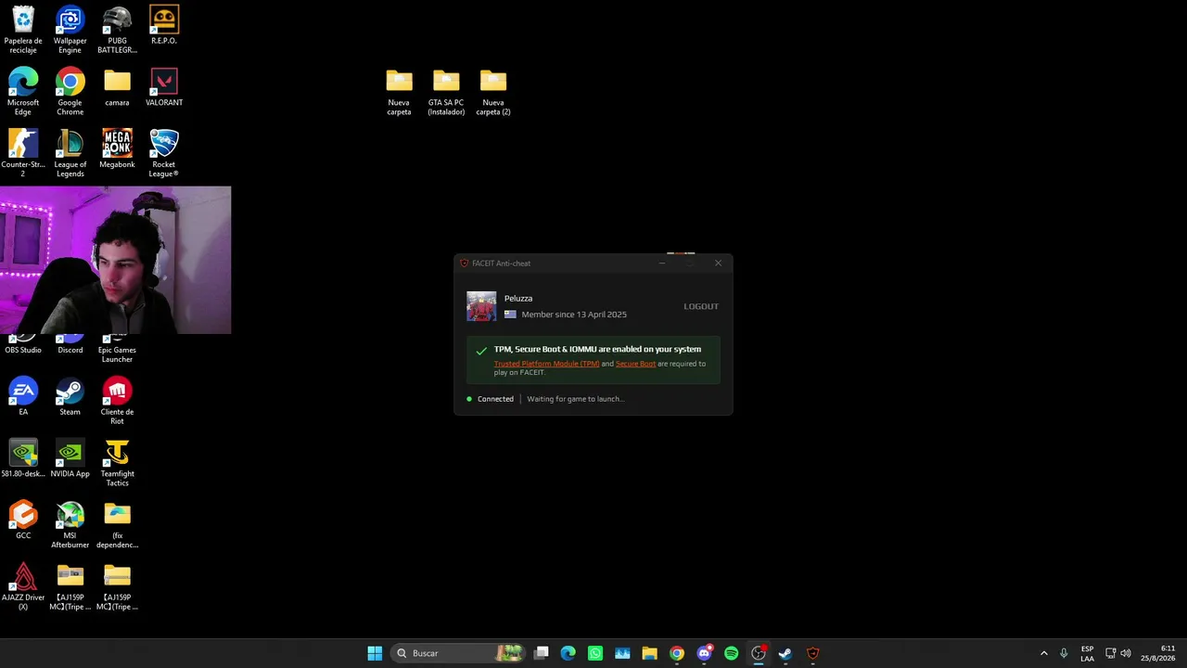Select the Wallpaper Engine desktop icon
The image size is (1187, 668).
click(x=70, y=30)
